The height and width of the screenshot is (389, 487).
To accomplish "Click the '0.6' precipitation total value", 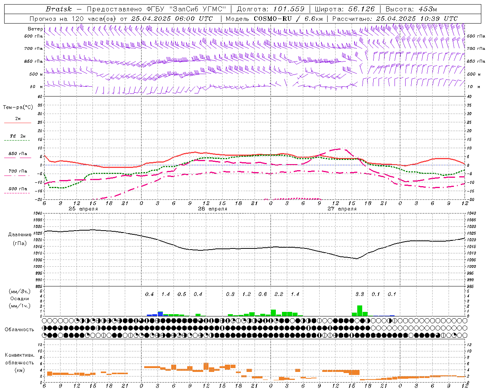I will pos(263,294).
